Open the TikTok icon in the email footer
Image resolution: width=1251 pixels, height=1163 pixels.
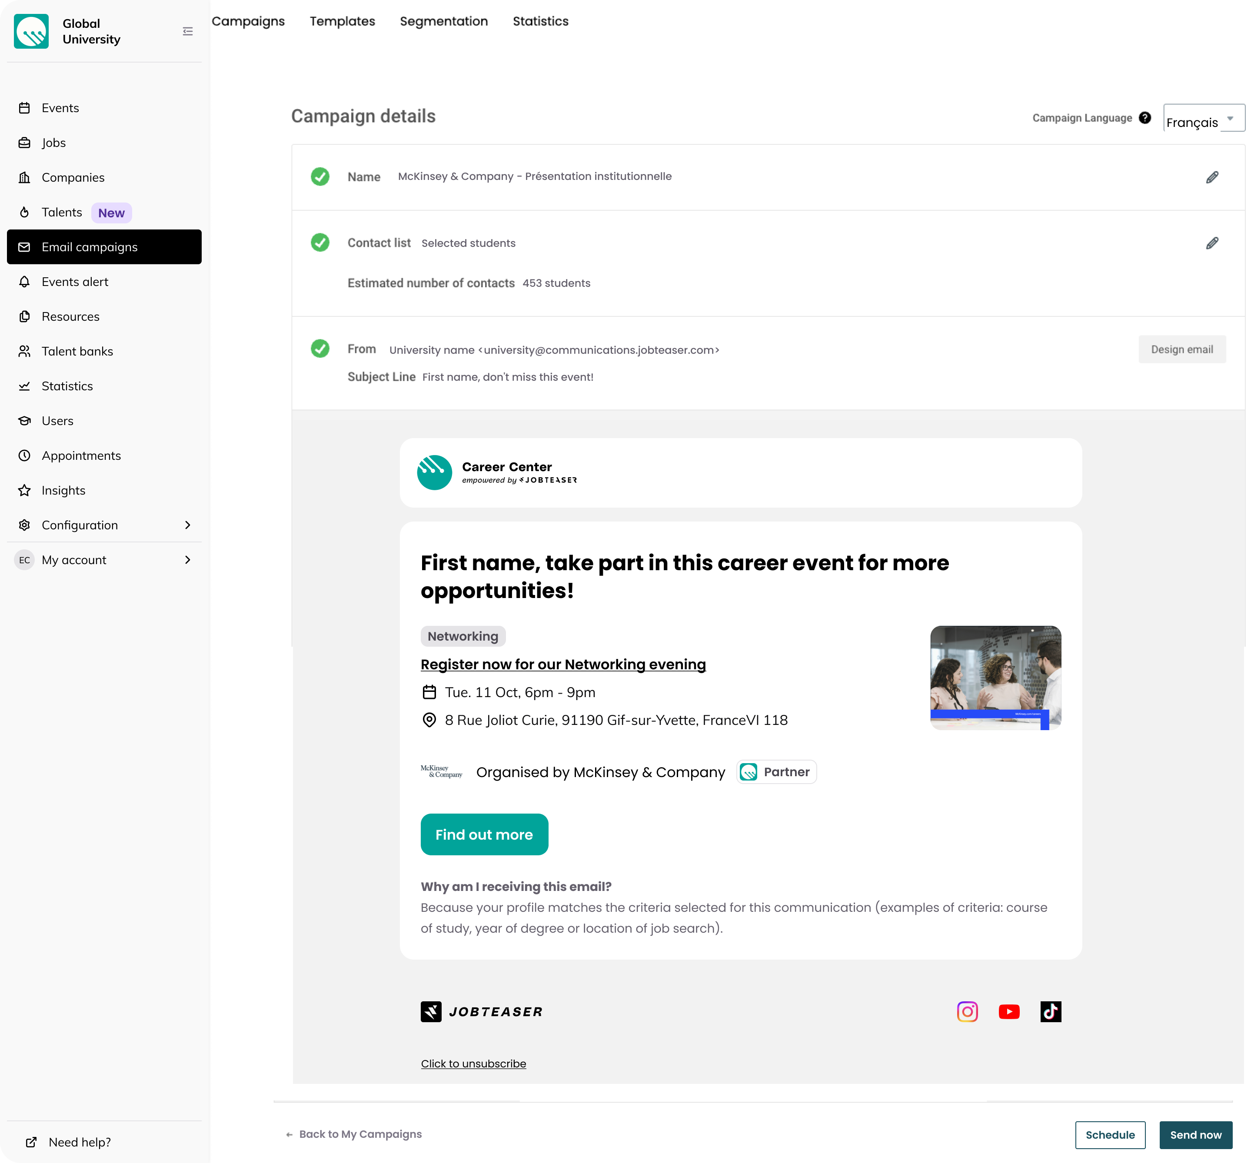point(1050,1011)
